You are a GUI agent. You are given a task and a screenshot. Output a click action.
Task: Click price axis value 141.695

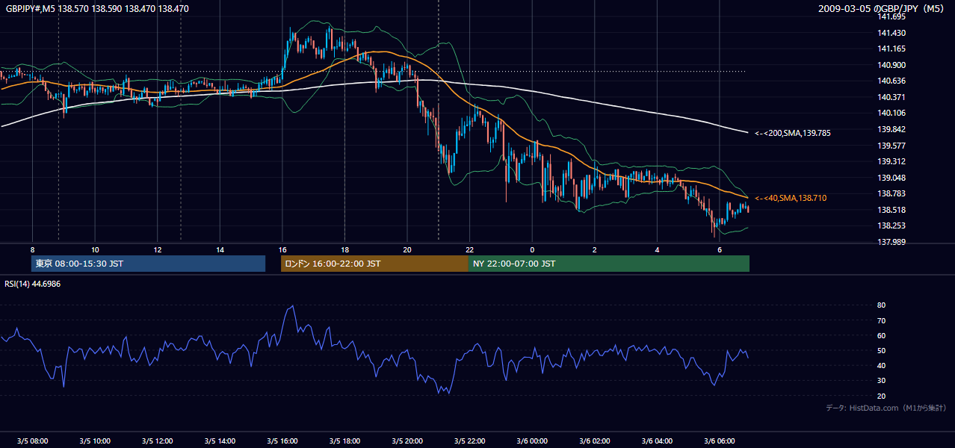892,16
